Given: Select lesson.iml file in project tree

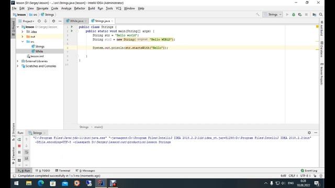Looking at the screenshot, I should tap(35, 56).
